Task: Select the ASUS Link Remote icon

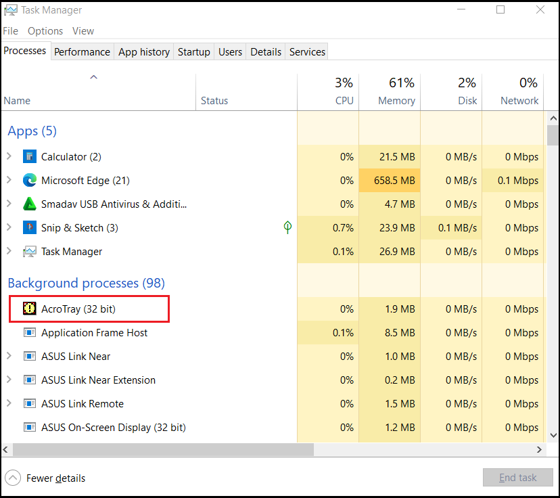Action: (x=30, y=403)
